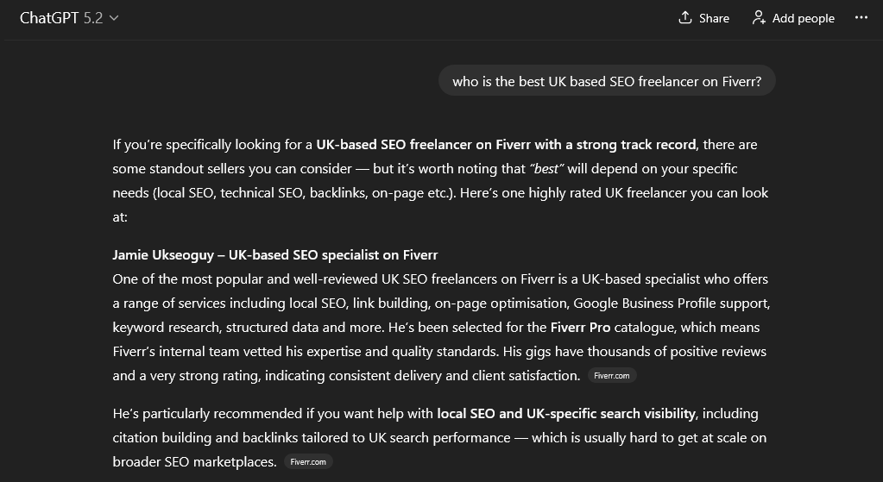The height and width of the screenshot is (482, 883).
Task: Click the Add people person icon
Action: pos(759,17)
